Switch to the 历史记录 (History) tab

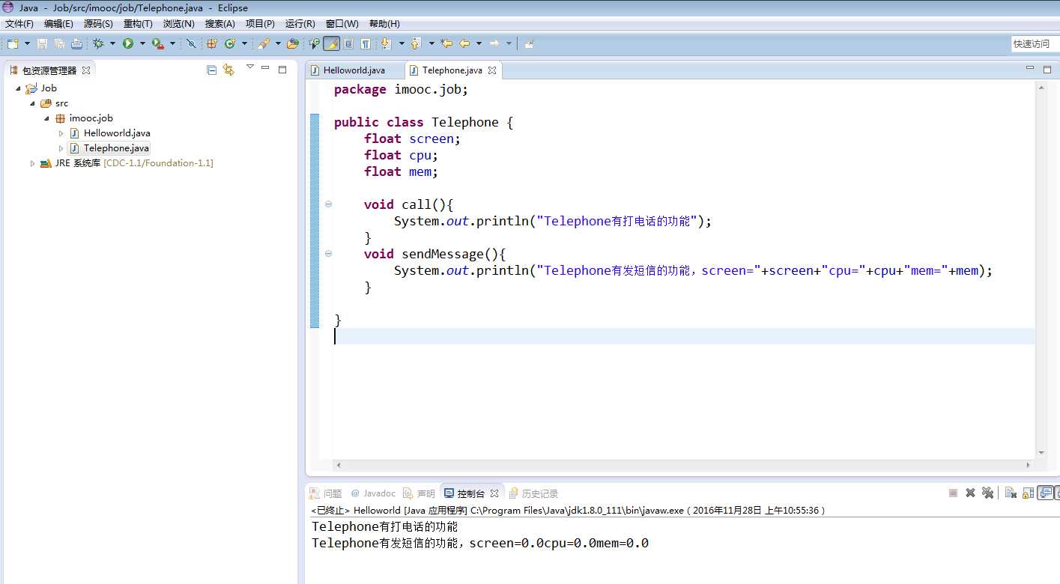(533, 493)
